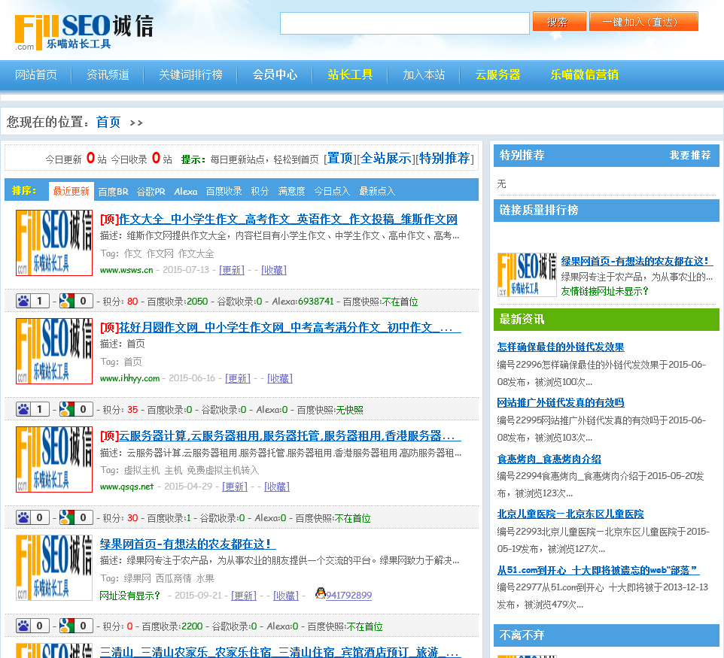Viewport: 724px width, 658px height.
Task: Sort listings by 最新点入
Action: click(377, 191)
